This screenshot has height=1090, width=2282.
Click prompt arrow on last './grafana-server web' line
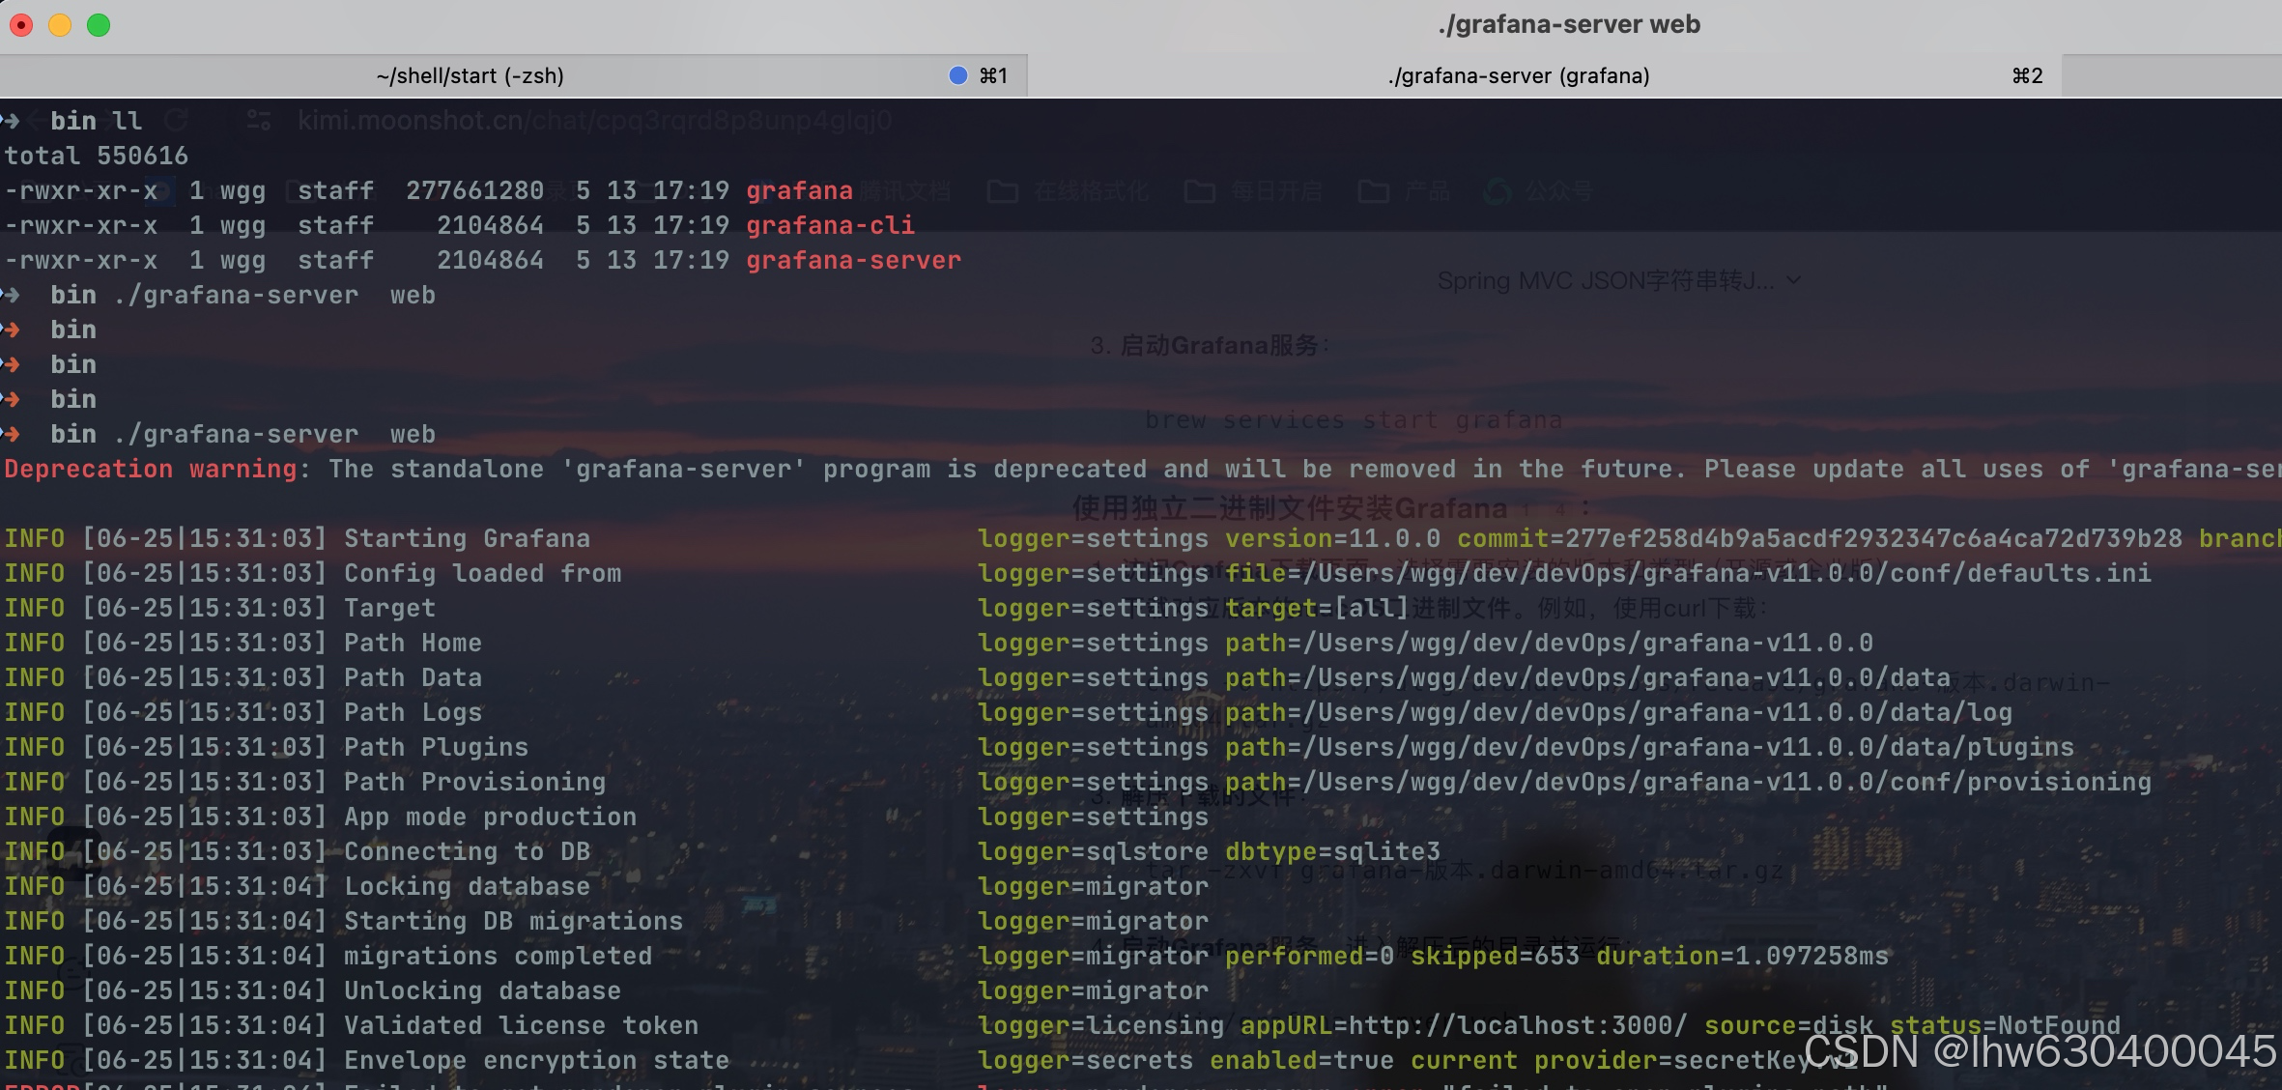coord(11,434)
